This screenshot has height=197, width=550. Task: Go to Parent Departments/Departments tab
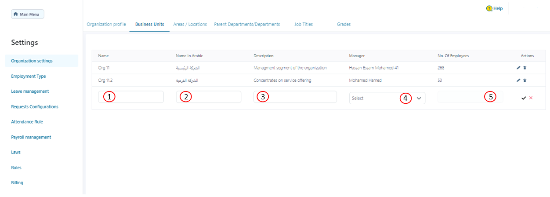pyautogui.click(x=247, y=24)
